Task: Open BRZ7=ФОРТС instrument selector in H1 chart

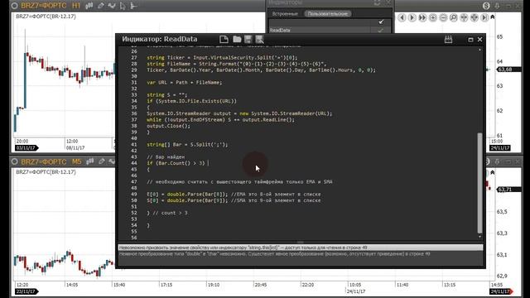Action: [x=44, y=6]
